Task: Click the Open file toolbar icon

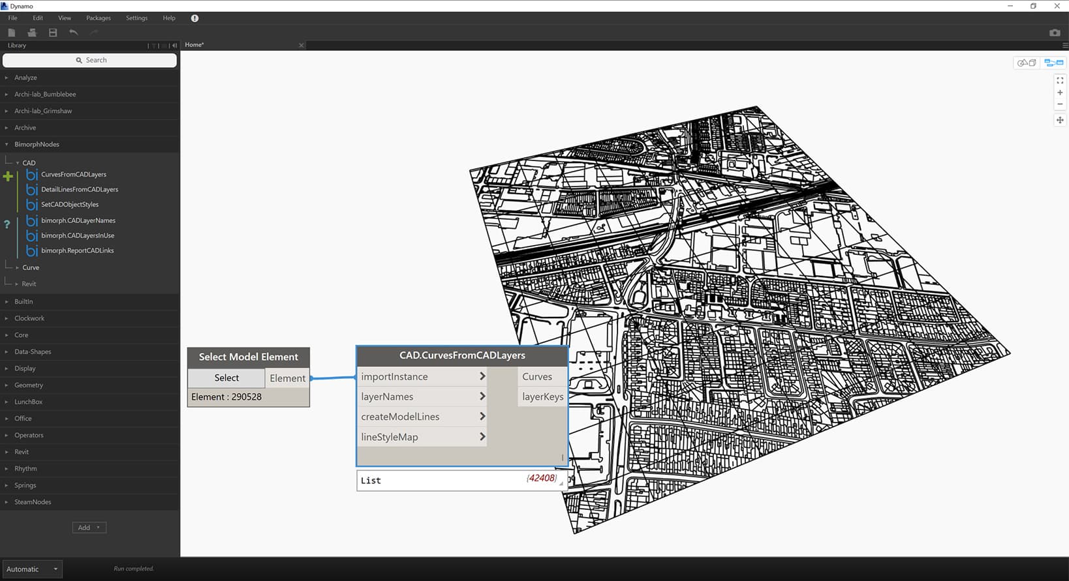Action: coord(31,33)
